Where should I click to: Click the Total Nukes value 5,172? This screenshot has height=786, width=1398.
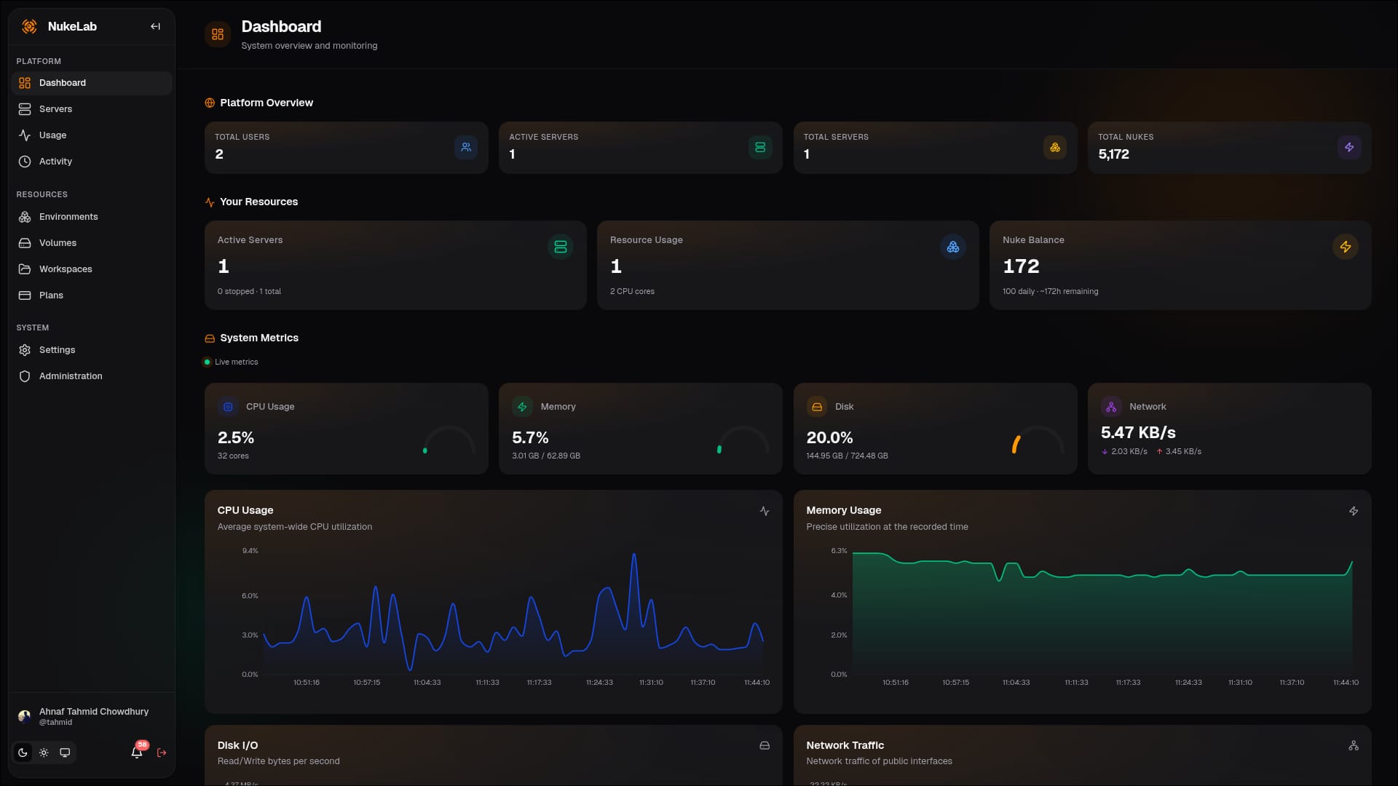(1113, 154)
